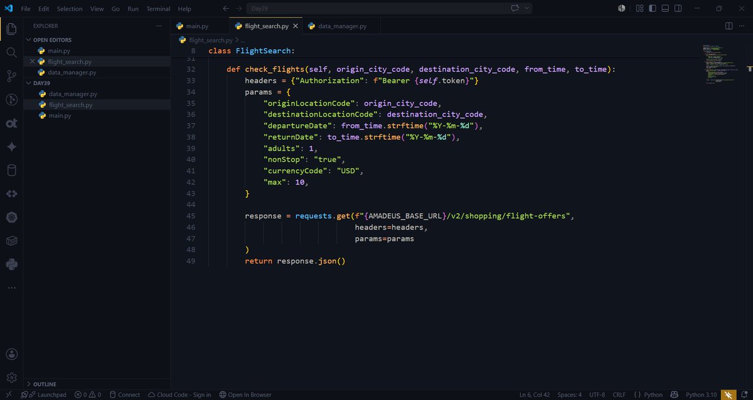Click Open In Browser in status bar
The height and width of the screenshot is (400, 753).
click(245, 395)
